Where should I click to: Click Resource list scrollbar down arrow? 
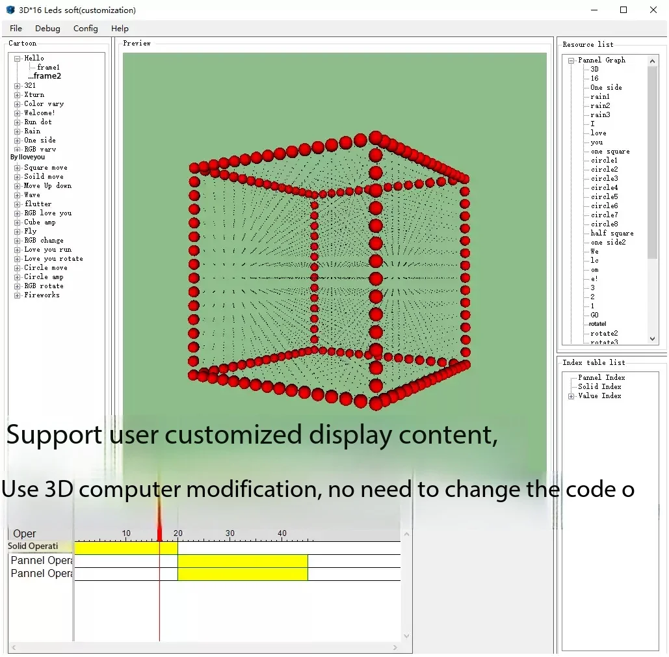[652, 339]
